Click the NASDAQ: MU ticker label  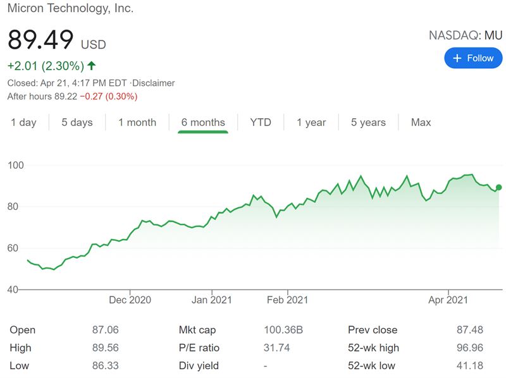pos(466,35)
